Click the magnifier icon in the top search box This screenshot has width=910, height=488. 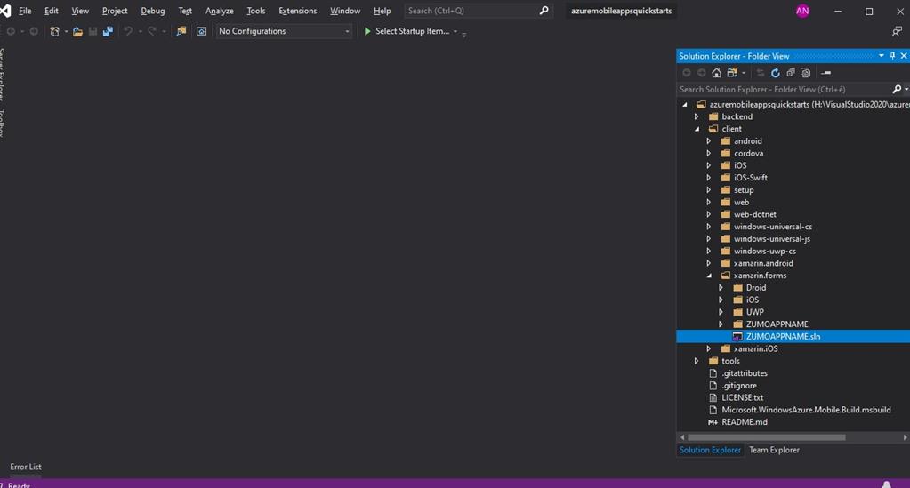click(x=544, y=11)
